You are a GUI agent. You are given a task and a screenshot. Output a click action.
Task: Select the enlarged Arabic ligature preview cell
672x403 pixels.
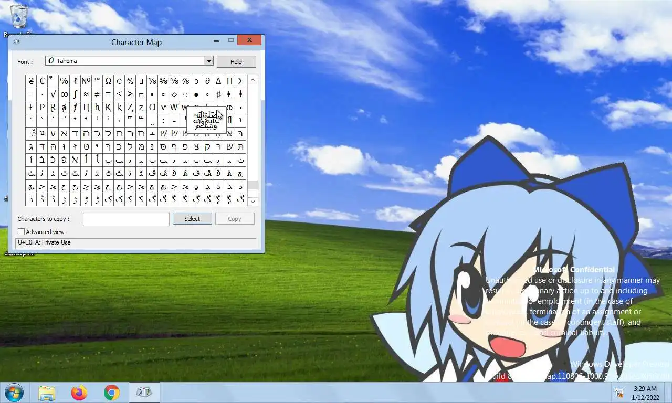206,121
